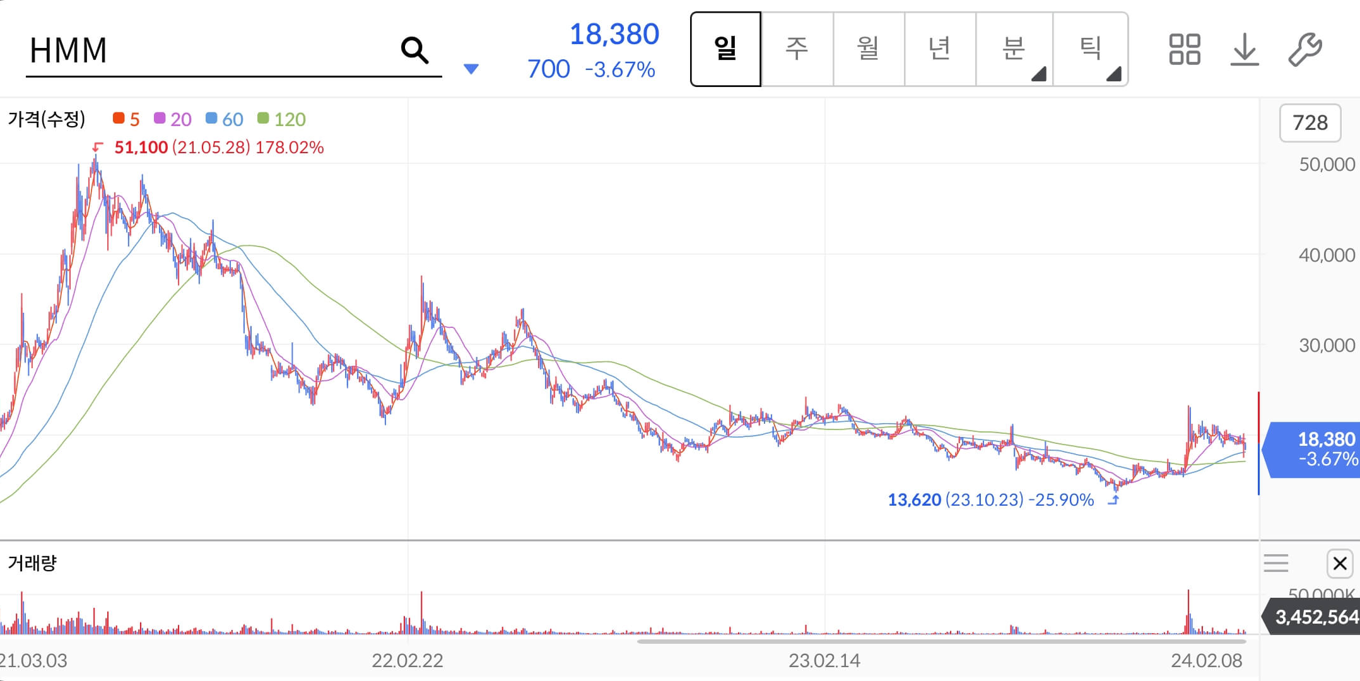Viewport: 1360px width, 681px height.
Task: Open chart settings wrench icon
Action: pyautogui.click(x=1304, y=50)
